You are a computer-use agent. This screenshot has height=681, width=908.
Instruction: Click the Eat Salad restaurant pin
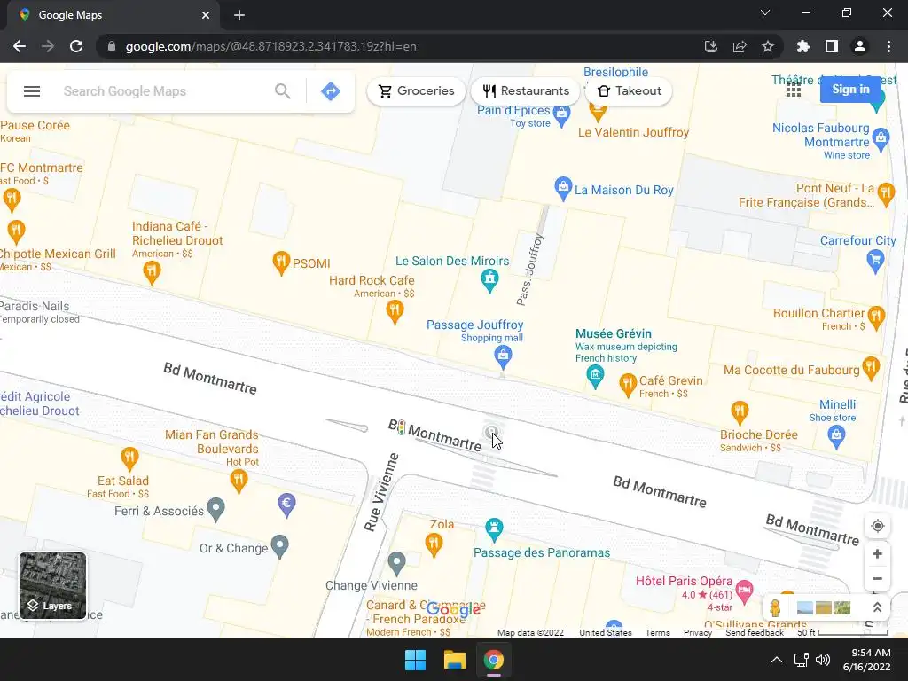click(x=129, y=458)
